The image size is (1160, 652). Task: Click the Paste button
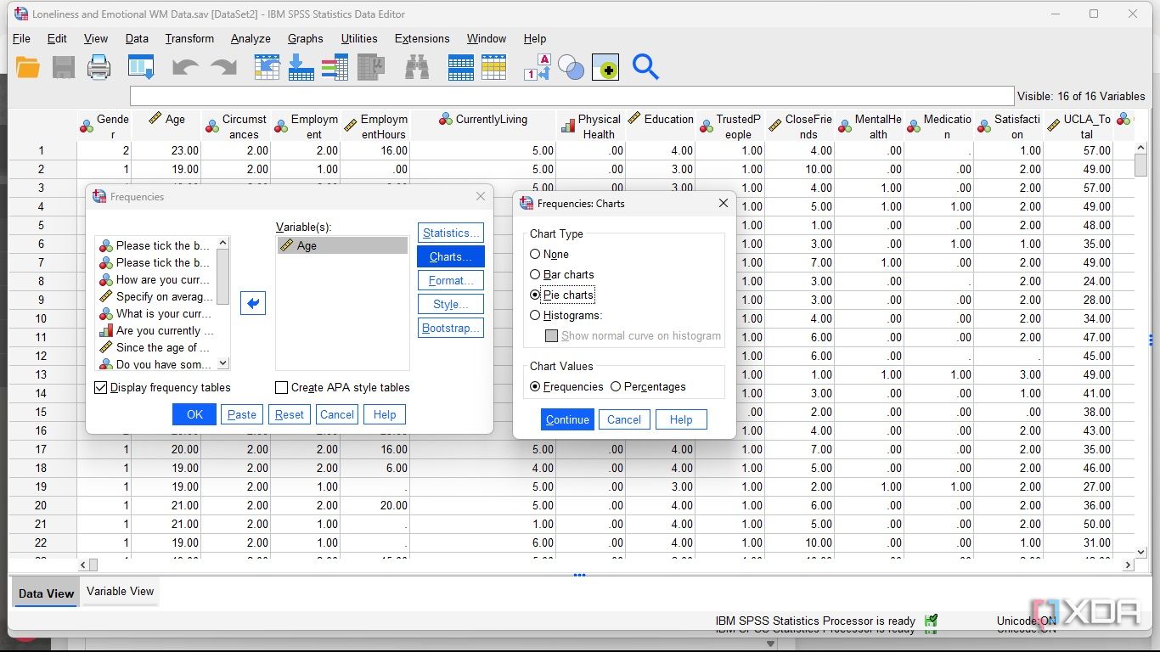click(242, 414)
